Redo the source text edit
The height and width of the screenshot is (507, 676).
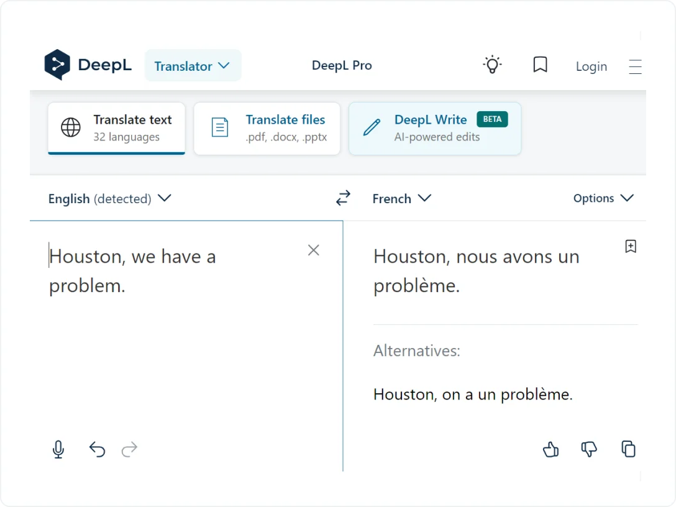pyautogui.click(x=129, y=449)
